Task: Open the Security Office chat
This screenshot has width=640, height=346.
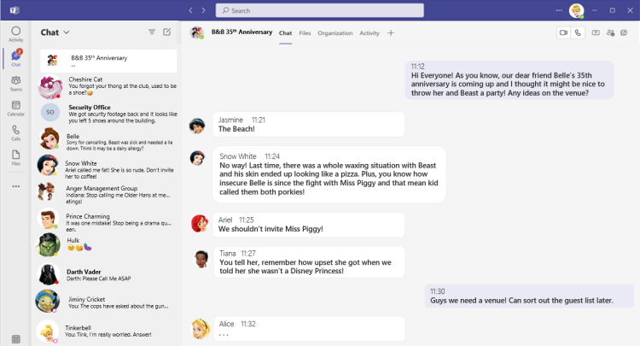Action: click(x=102, y=111)
